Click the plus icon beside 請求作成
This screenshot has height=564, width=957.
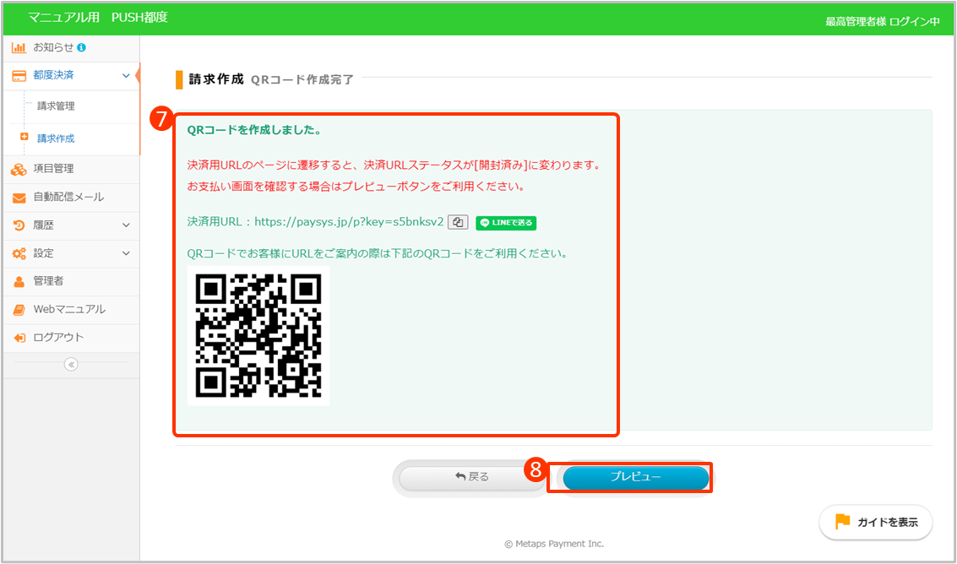pos(24,137)
